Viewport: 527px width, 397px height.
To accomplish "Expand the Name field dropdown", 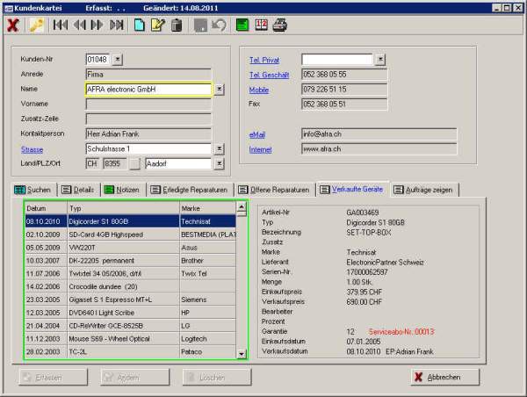I will 219,90.
